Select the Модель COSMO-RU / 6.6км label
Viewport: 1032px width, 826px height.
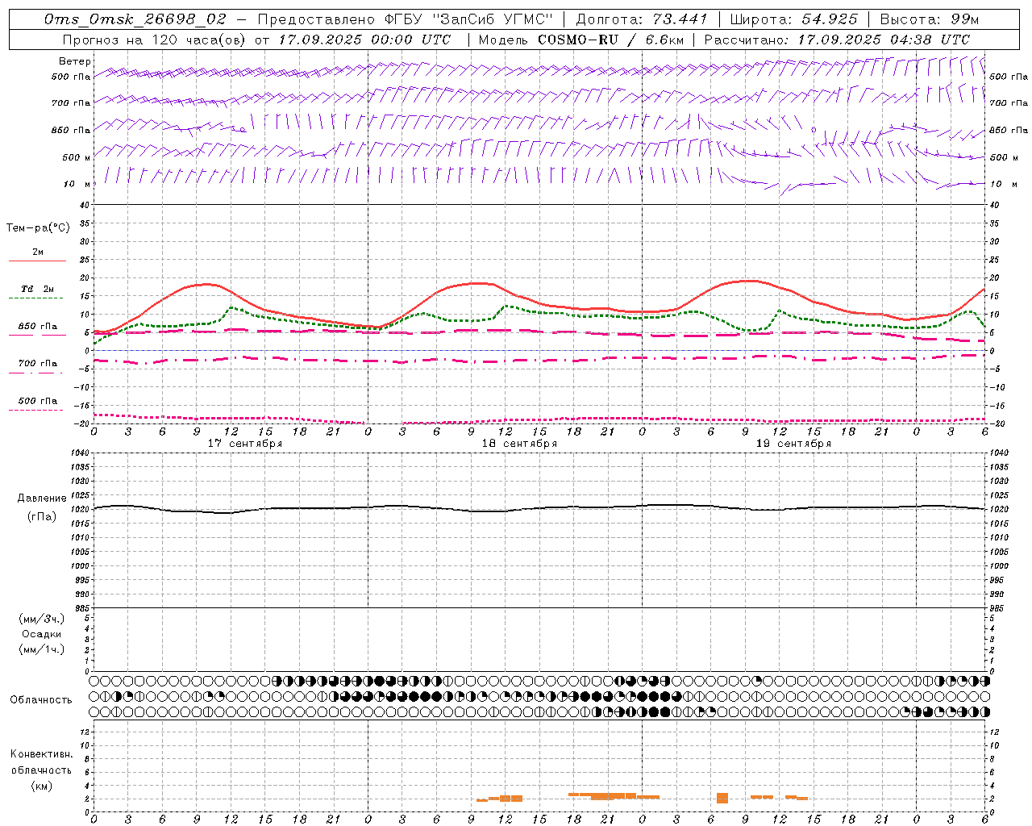(x=580, y=40)
